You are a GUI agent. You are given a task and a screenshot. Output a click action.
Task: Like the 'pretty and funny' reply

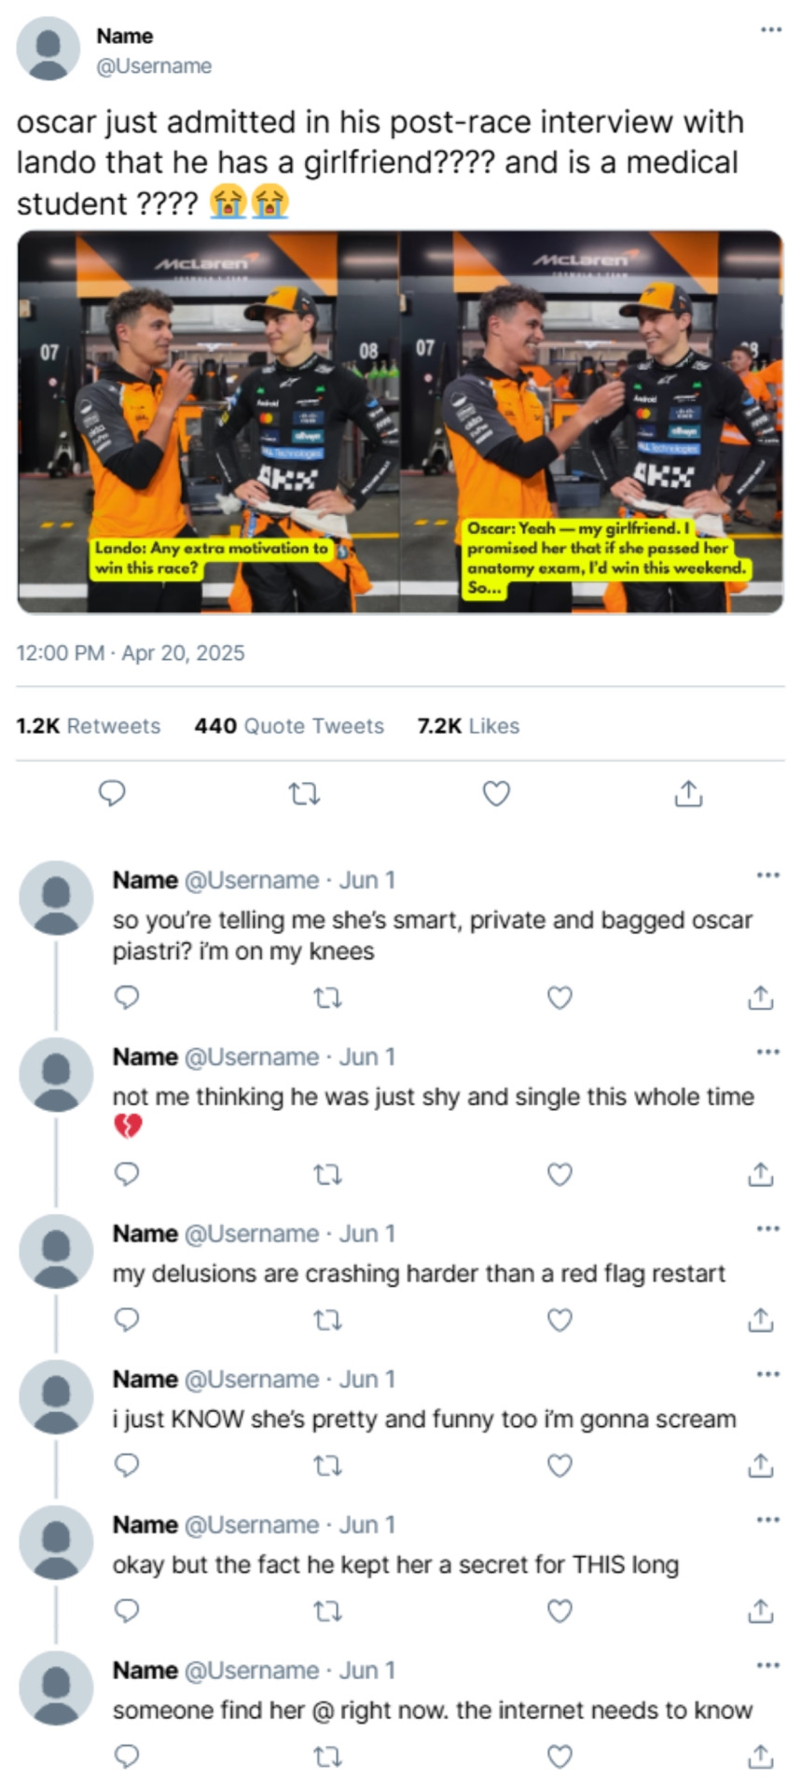pos(559,1465)
